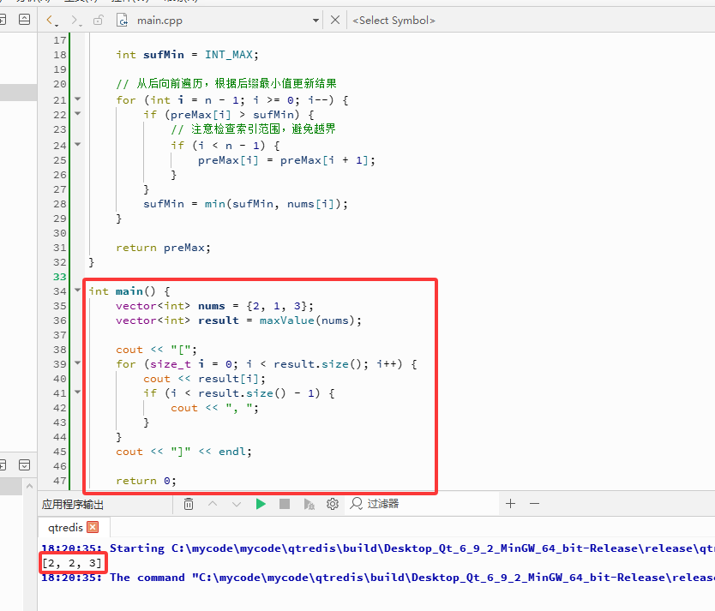
Task: Fold the if block at line 41
Action: click(77, 392)
